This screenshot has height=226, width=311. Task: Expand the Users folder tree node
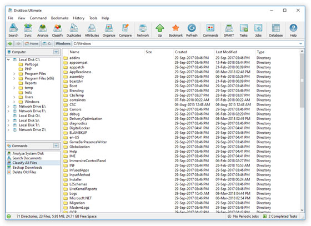14,97
